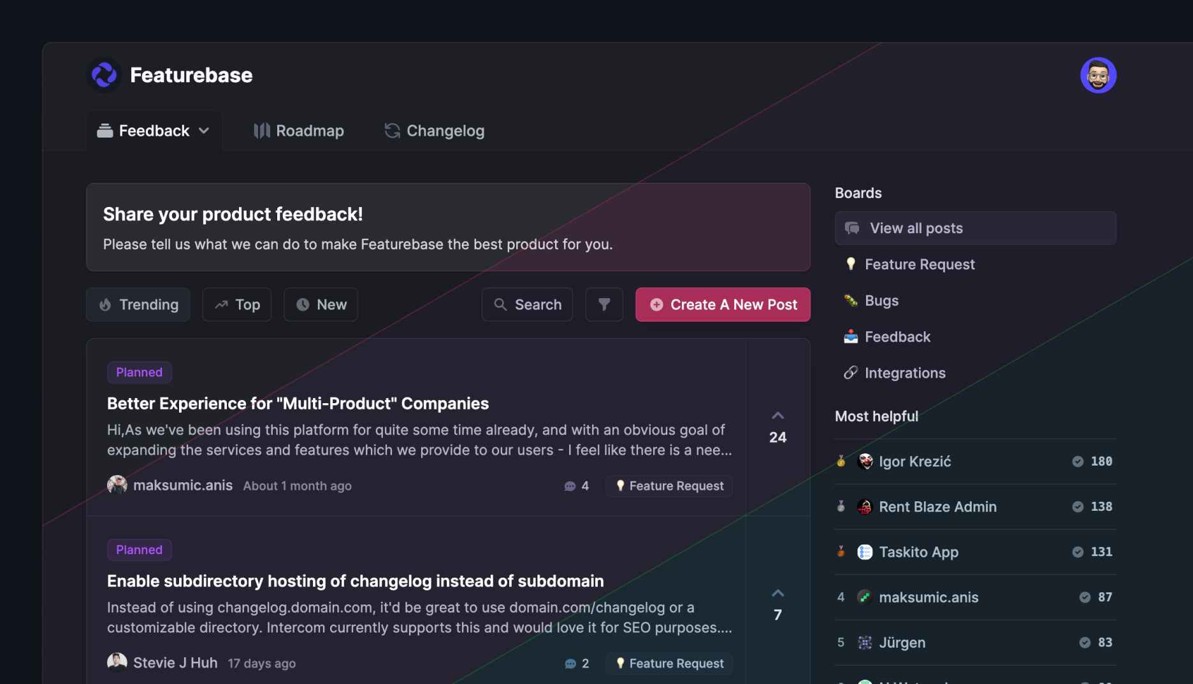This screenshot has width=1193, height=684.
Task: Click the Most helpful heading
Action: 876,417
